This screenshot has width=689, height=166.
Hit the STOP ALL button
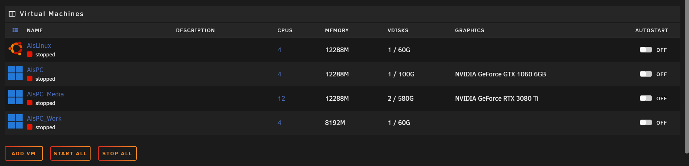(x=117, y=154)
